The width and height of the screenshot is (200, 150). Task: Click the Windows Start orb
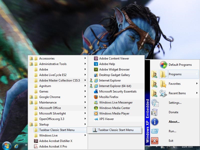point(7,146)
